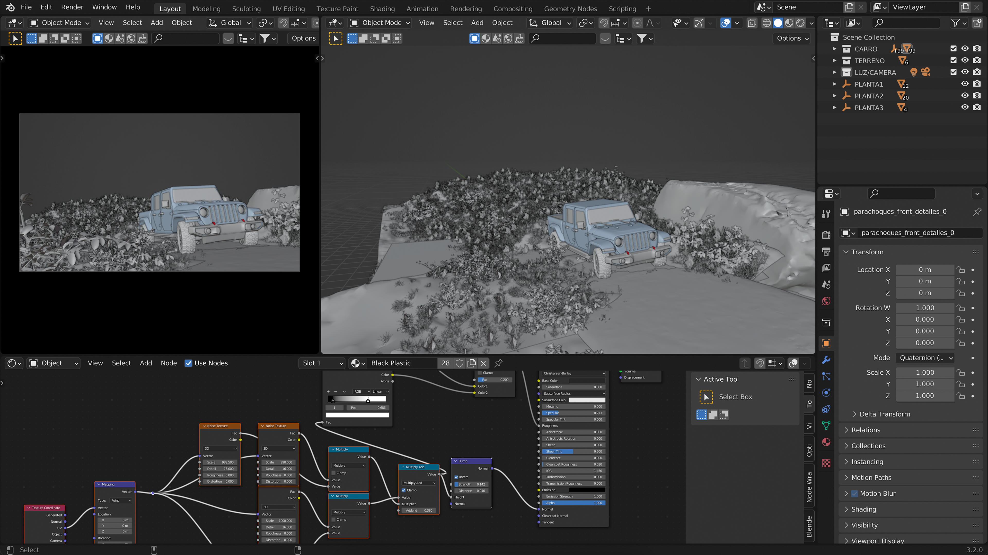This screenshot has height=555, width=988.
Task: Pin the node editor material
Action: [x=498, y=363]
